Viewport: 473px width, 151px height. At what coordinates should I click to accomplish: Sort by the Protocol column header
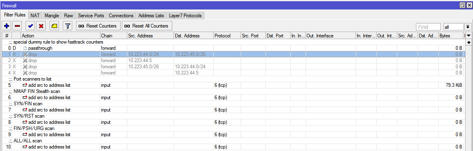(227, 36)
